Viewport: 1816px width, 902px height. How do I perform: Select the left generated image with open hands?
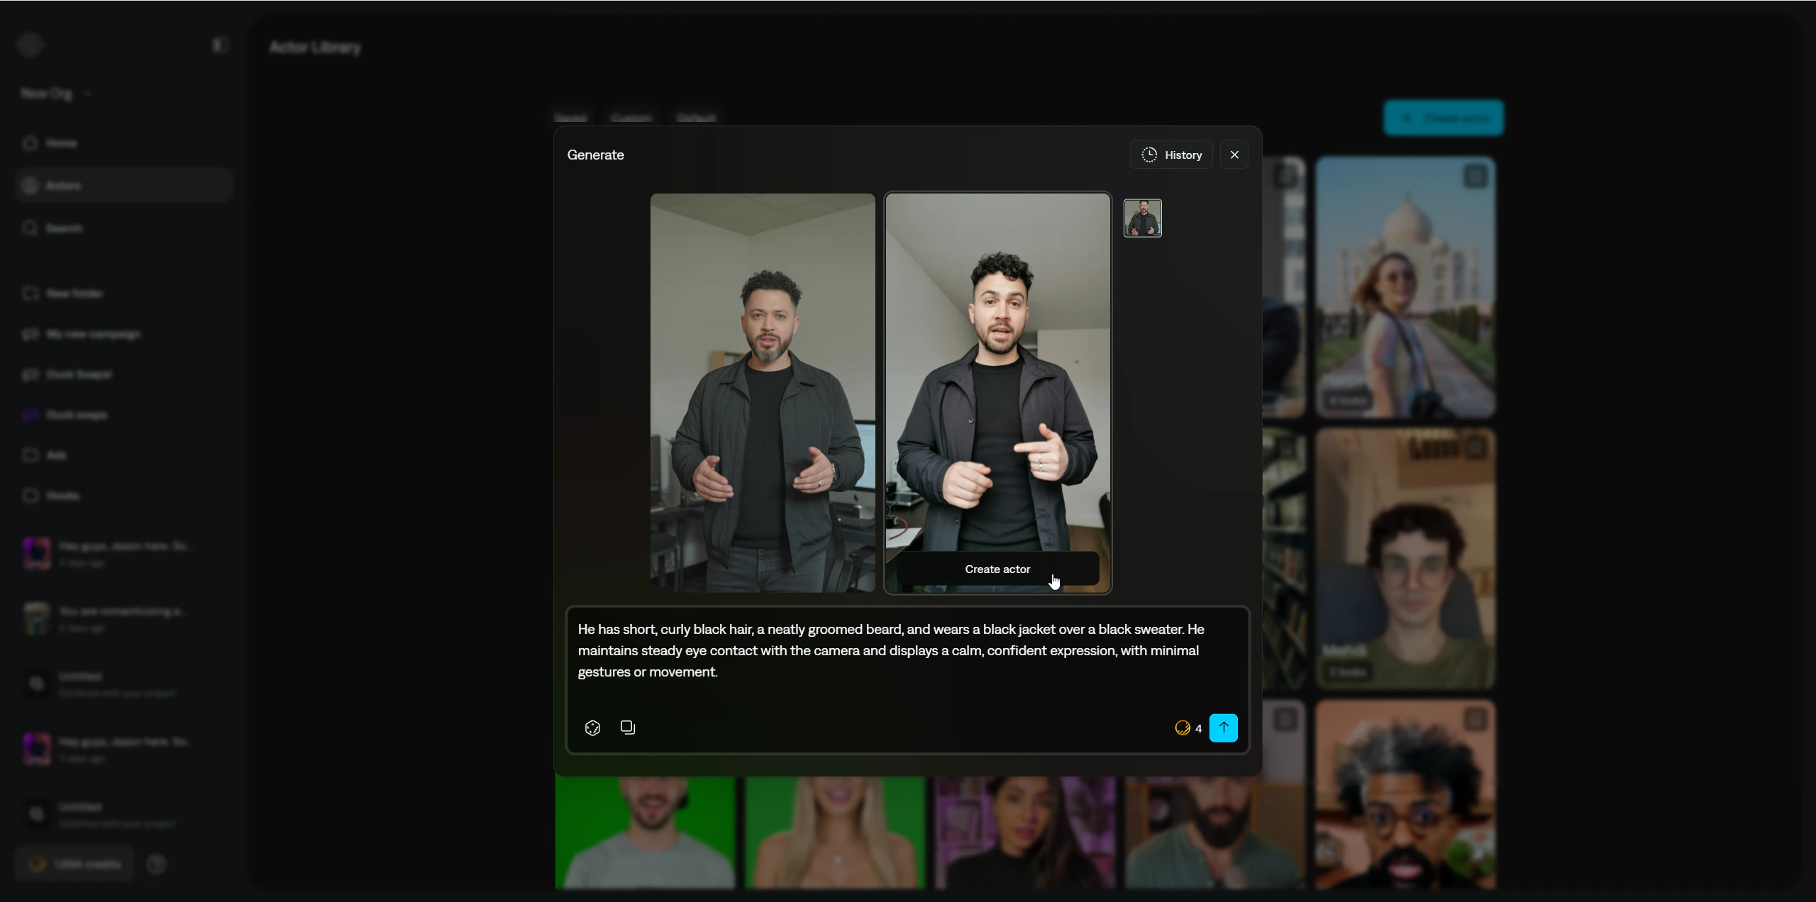pyautogui.click(x=763, y=393)
